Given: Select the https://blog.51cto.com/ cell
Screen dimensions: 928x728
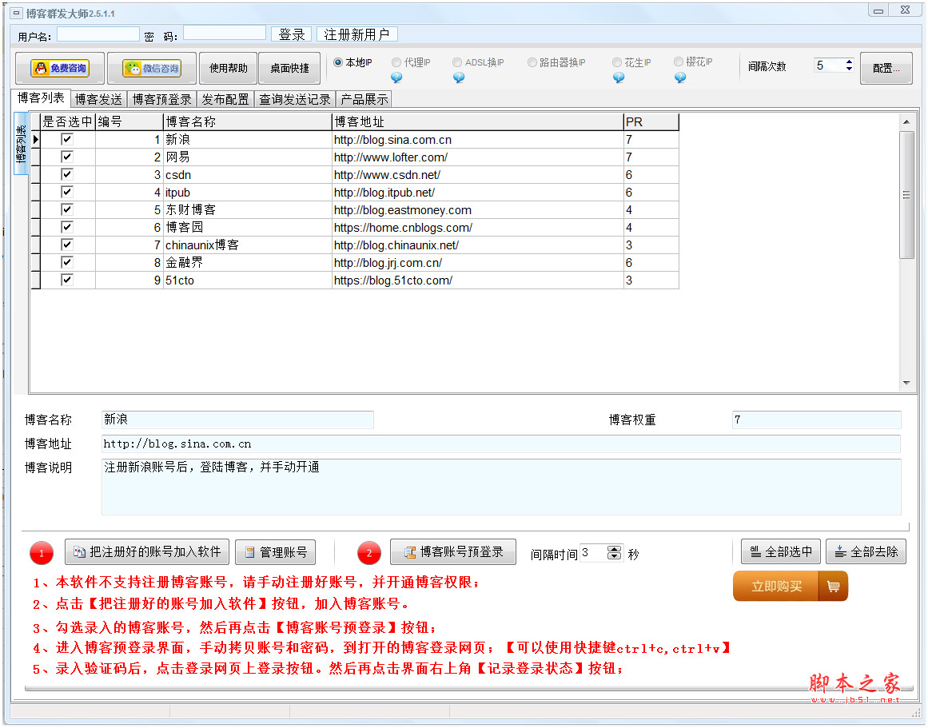Looking at the screenshot, I should coord(478,280).
